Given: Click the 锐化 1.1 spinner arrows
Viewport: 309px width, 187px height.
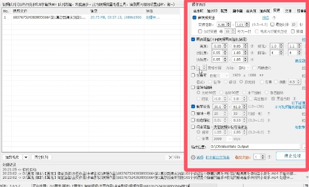Looking at the screenshot, I should pyautogui.click(x=299, y=46).
